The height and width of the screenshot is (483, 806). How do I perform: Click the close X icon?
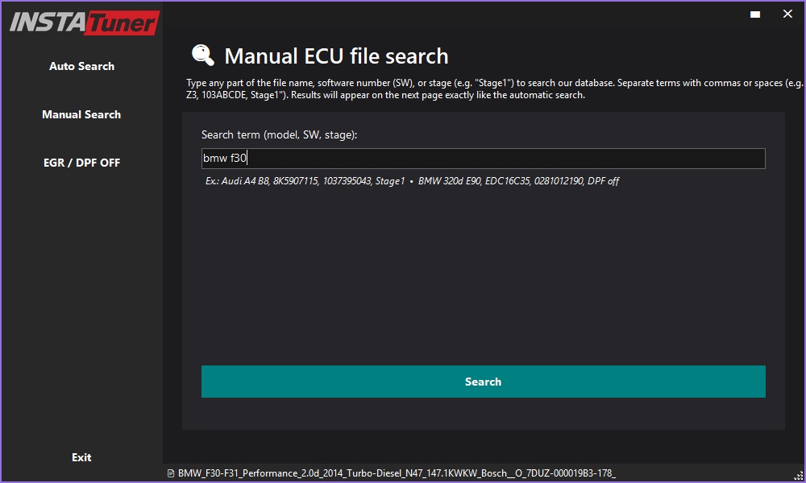click(x=786, y=14)
